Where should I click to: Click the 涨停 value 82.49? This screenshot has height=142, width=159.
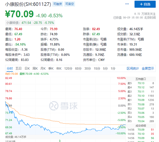pyautogui.click(x=96, y=29)
